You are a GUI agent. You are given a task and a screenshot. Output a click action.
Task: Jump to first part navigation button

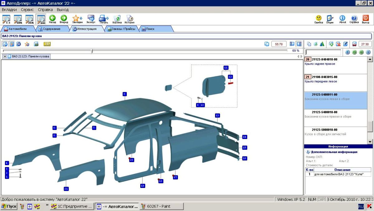(x=348, y=52)
